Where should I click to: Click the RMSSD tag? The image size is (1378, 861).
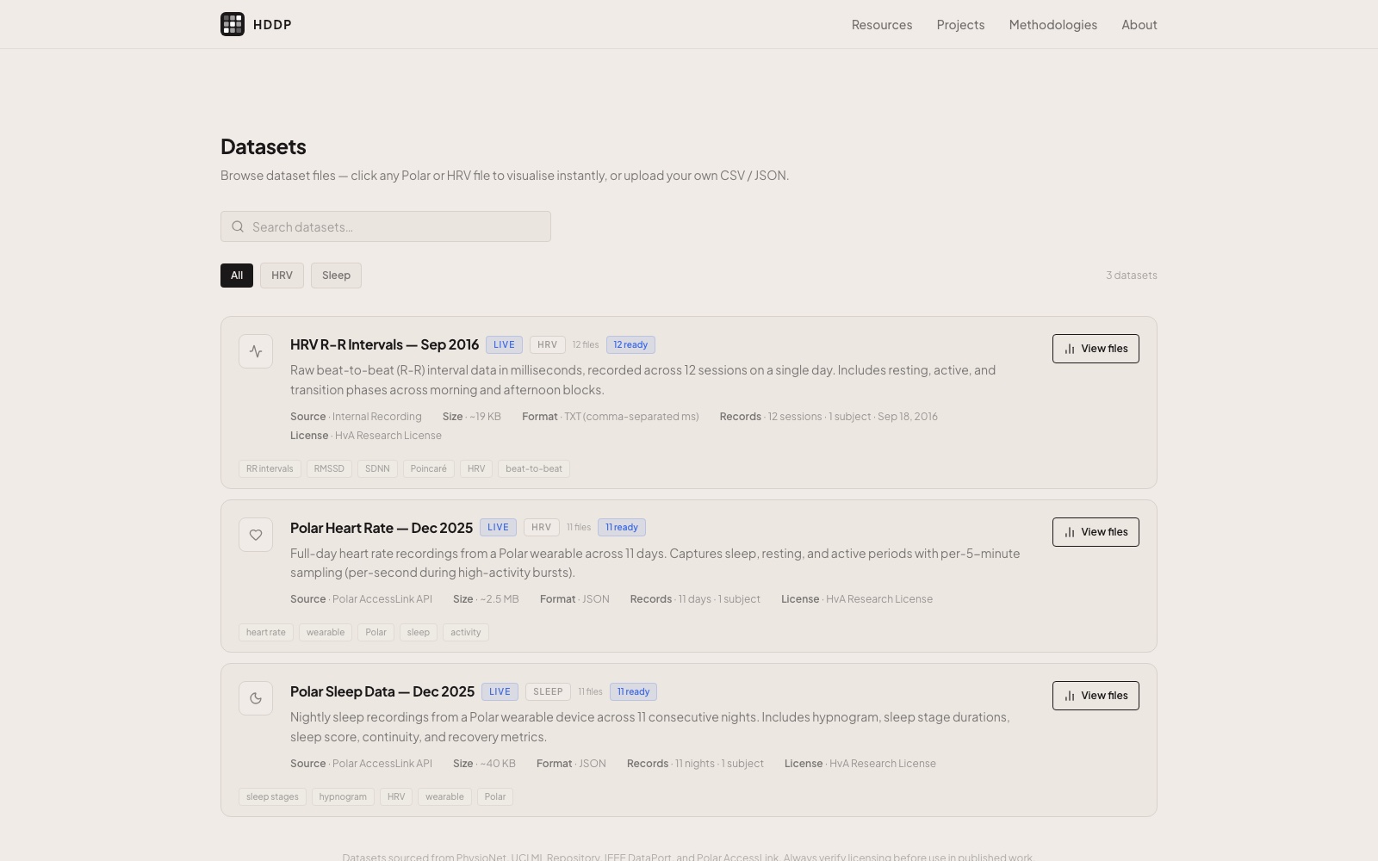(329, 468)
